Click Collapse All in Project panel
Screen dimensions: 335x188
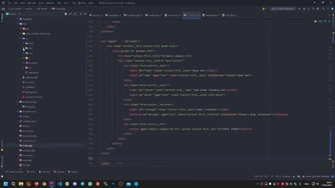tap(75, 14)
